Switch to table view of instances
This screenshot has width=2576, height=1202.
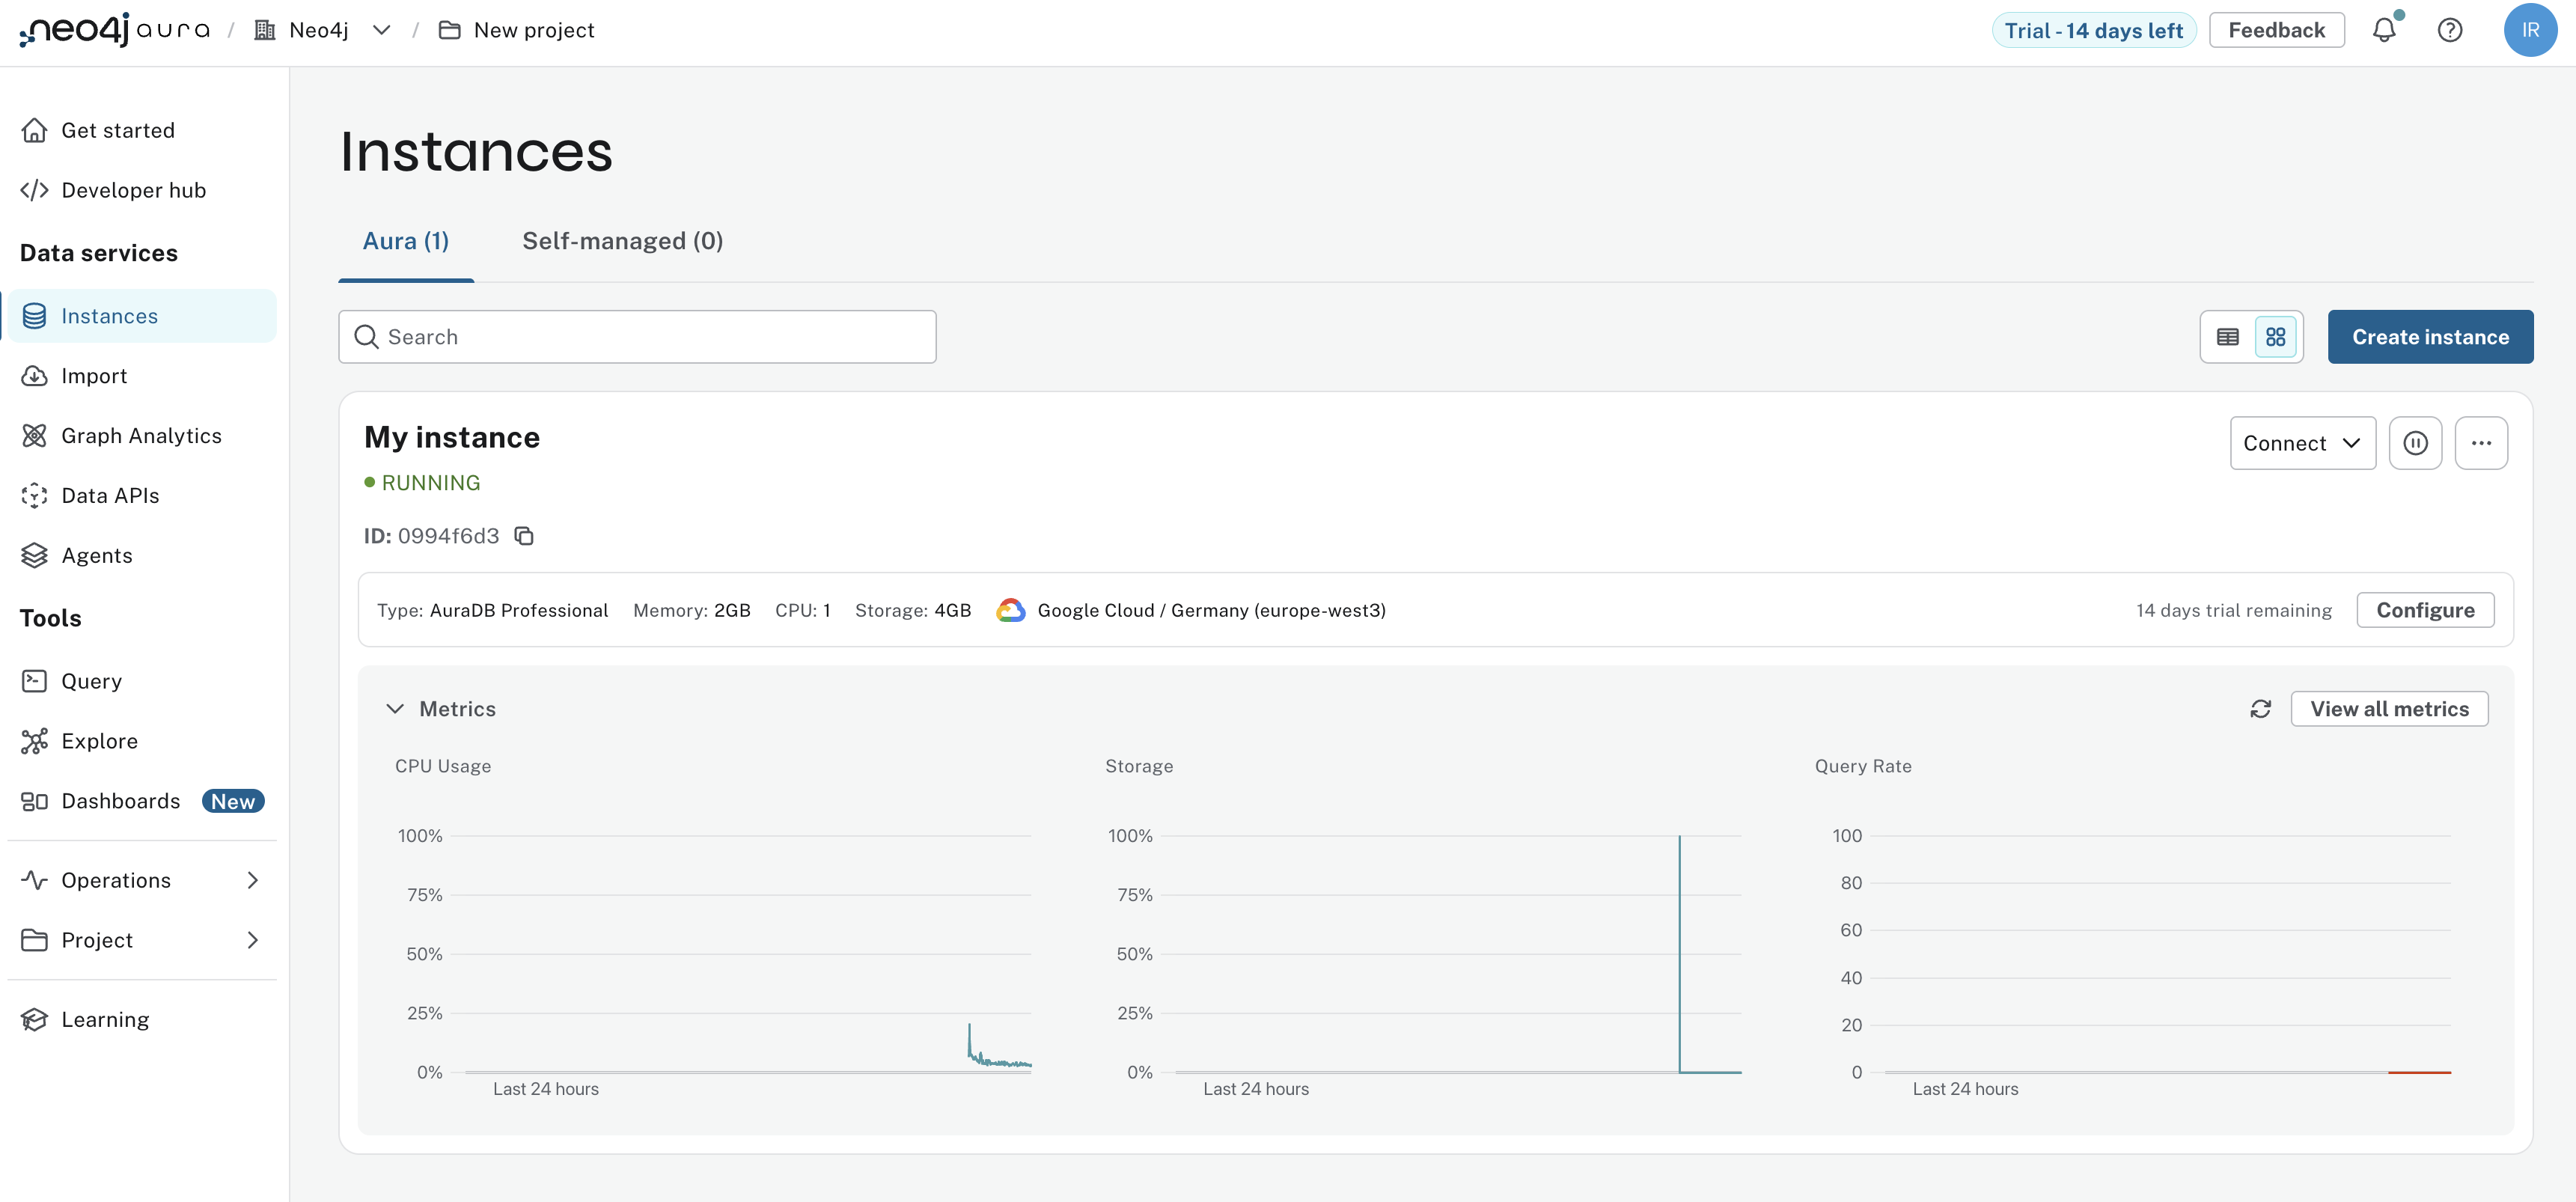2227,337
